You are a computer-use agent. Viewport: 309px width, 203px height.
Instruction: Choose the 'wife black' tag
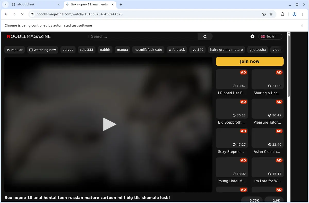[x=177, y=50]
